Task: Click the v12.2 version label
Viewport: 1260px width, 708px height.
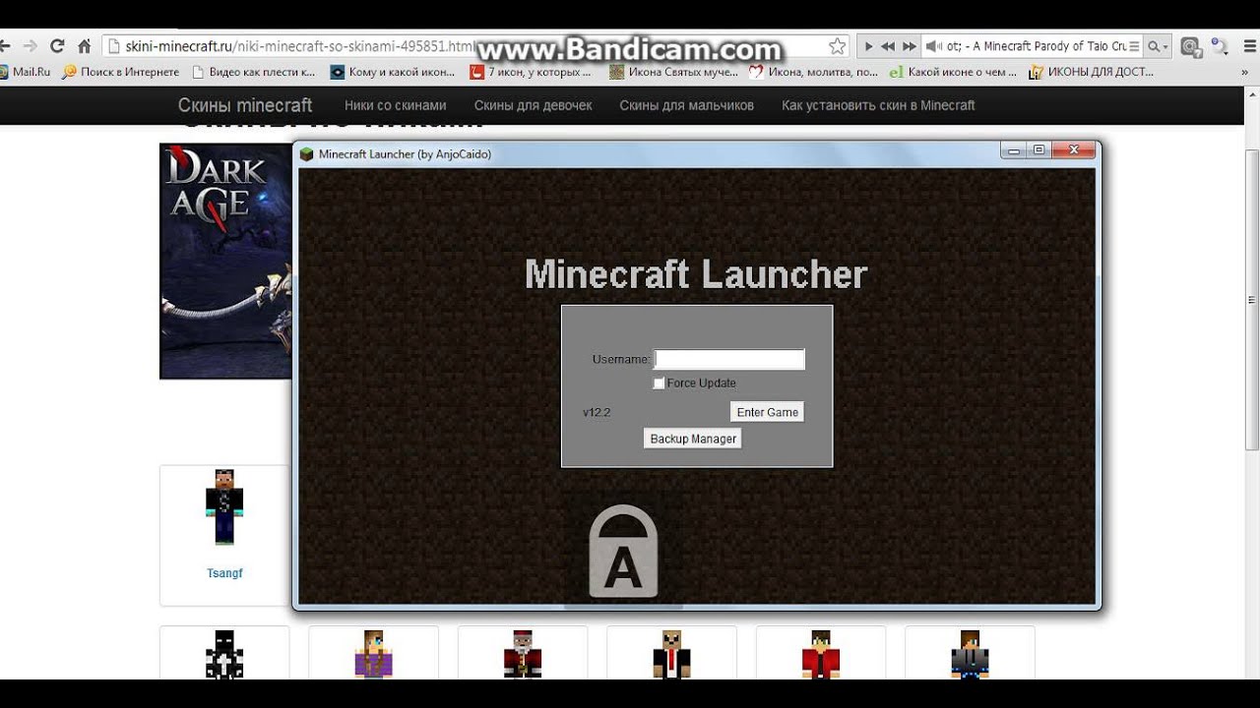Action: [597, 412]
